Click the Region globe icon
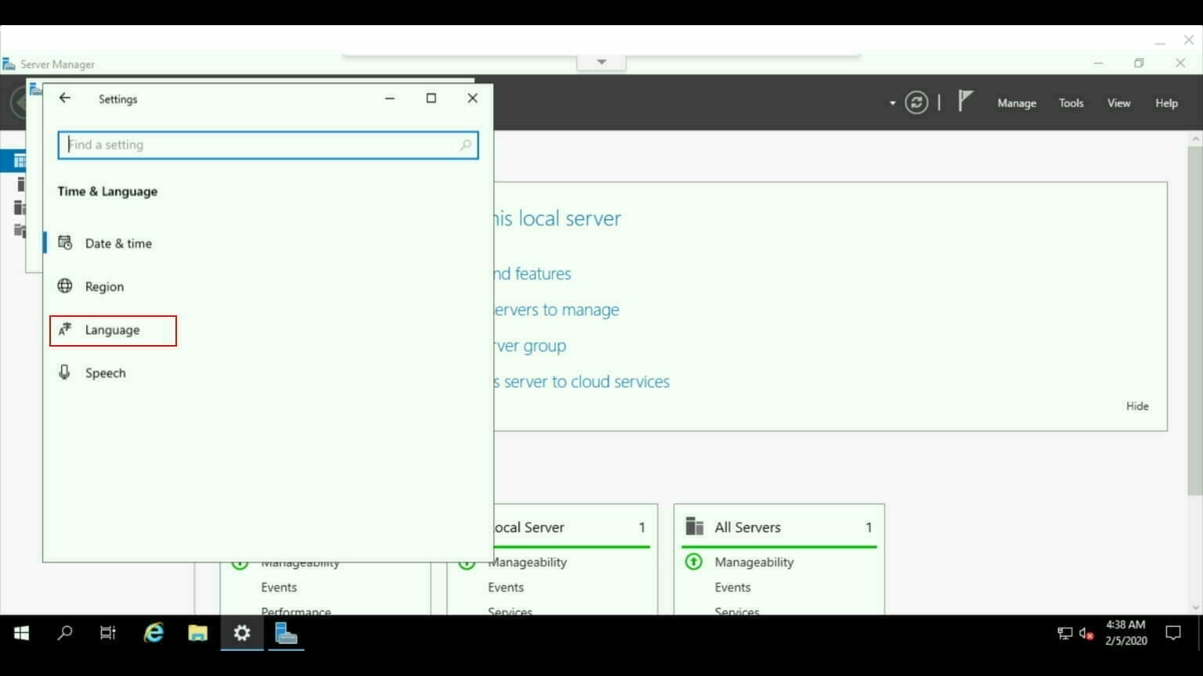The width and height of the screenshot is (1203, 676). (65, 286)
